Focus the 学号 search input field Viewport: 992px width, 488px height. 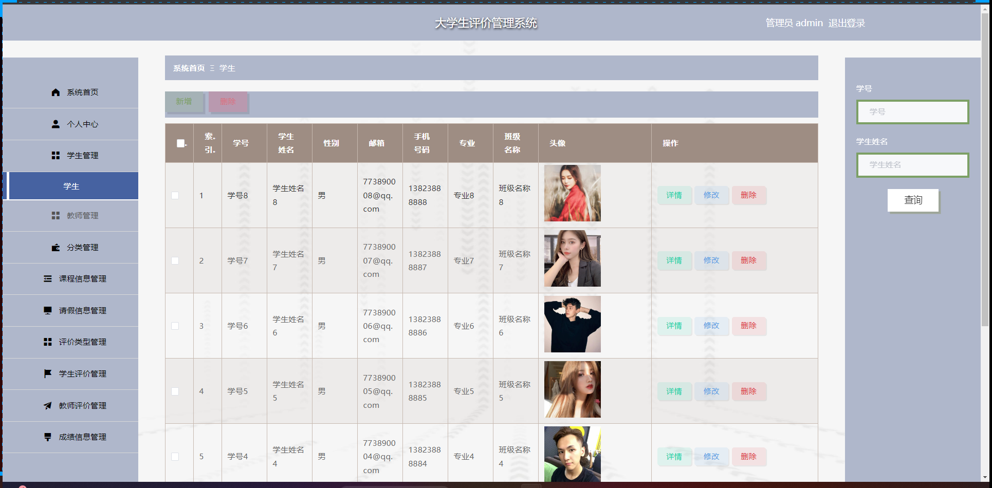tap(913, 112)
